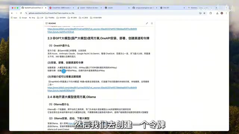Switch to crewAI - Platform for Multi tab

point(89,8)
